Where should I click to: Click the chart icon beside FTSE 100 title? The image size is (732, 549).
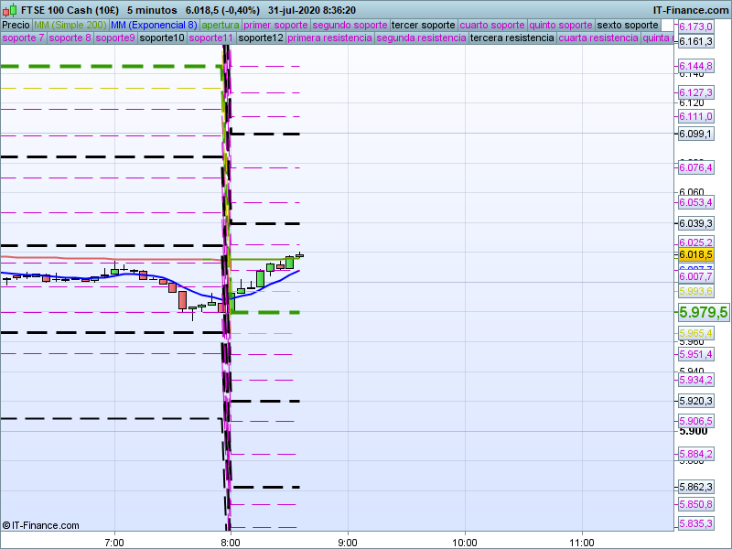[x=7, y=10]
